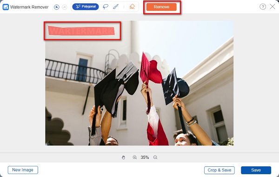Open Crop & Save
279x177 pixels.
tap(219, 170)
